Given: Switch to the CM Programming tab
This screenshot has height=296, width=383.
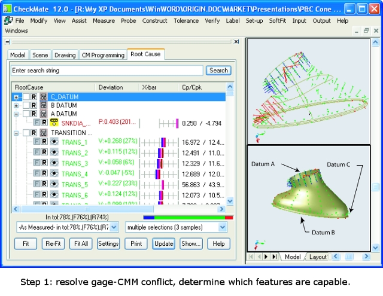Looking at the screenshot, I should coord(103,55).
